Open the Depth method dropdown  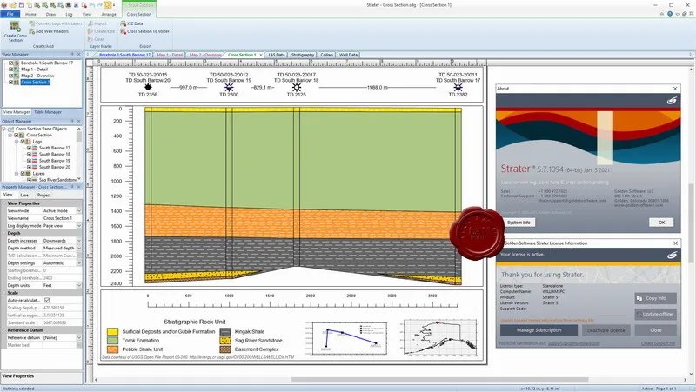(x=79, y=248)
